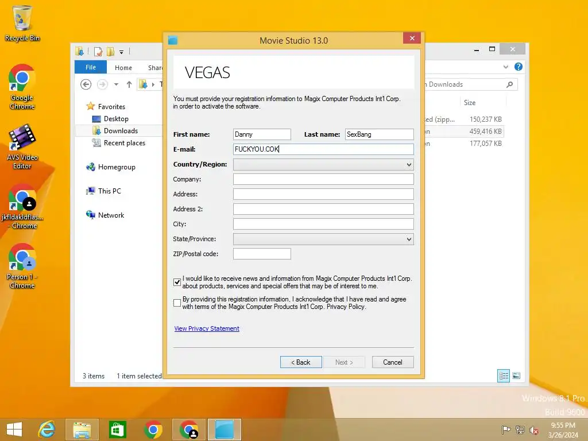Click the Size column header in Explorer
588x441 pixels.
coord(482,103)
